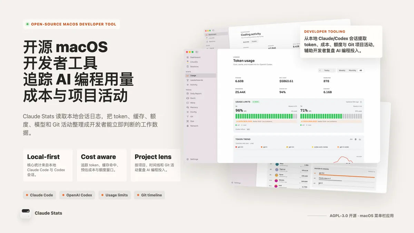This screenshot has width=414, height=233.
Task: Click the first chart-type icon in Token Trend
Action: click(351, 139)
